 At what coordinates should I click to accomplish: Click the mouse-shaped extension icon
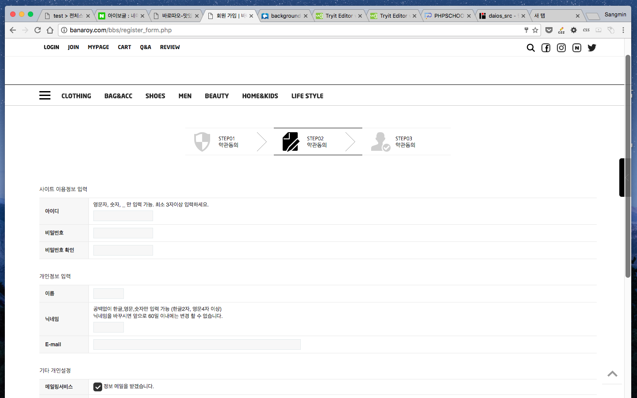[x=611, y=30]
